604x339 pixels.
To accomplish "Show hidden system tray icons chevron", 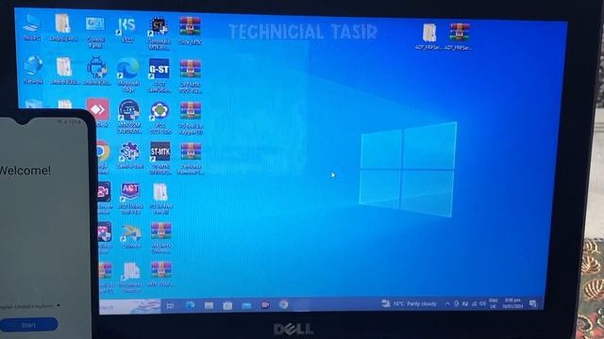I will pyautogui.click(x=447, y=303).
